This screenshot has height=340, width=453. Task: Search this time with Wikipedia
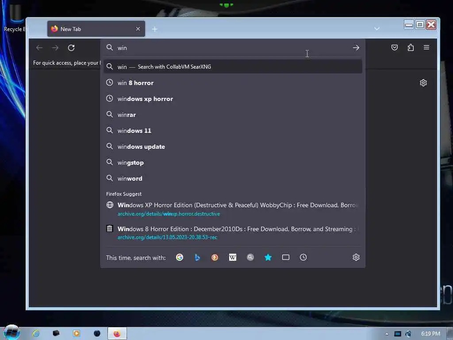click(x=233, y=257)
